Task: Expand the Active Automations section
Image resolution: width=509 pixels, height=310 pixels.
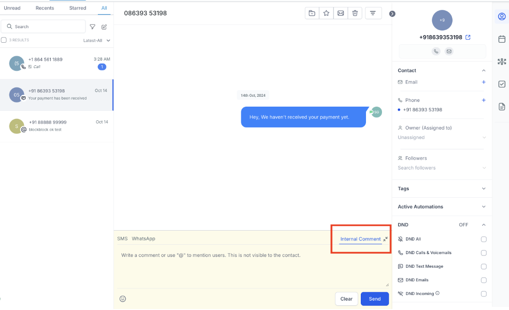Action: [484, 207]
